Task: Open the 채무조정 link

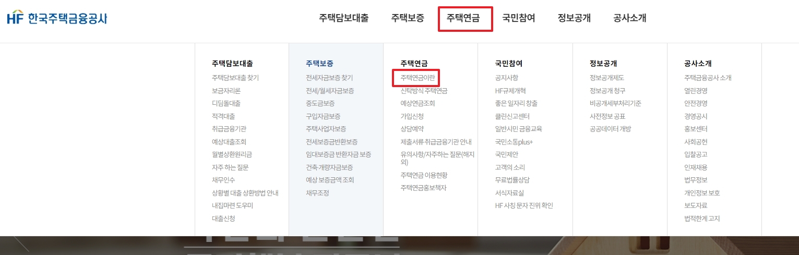Action: pos(317,193)
